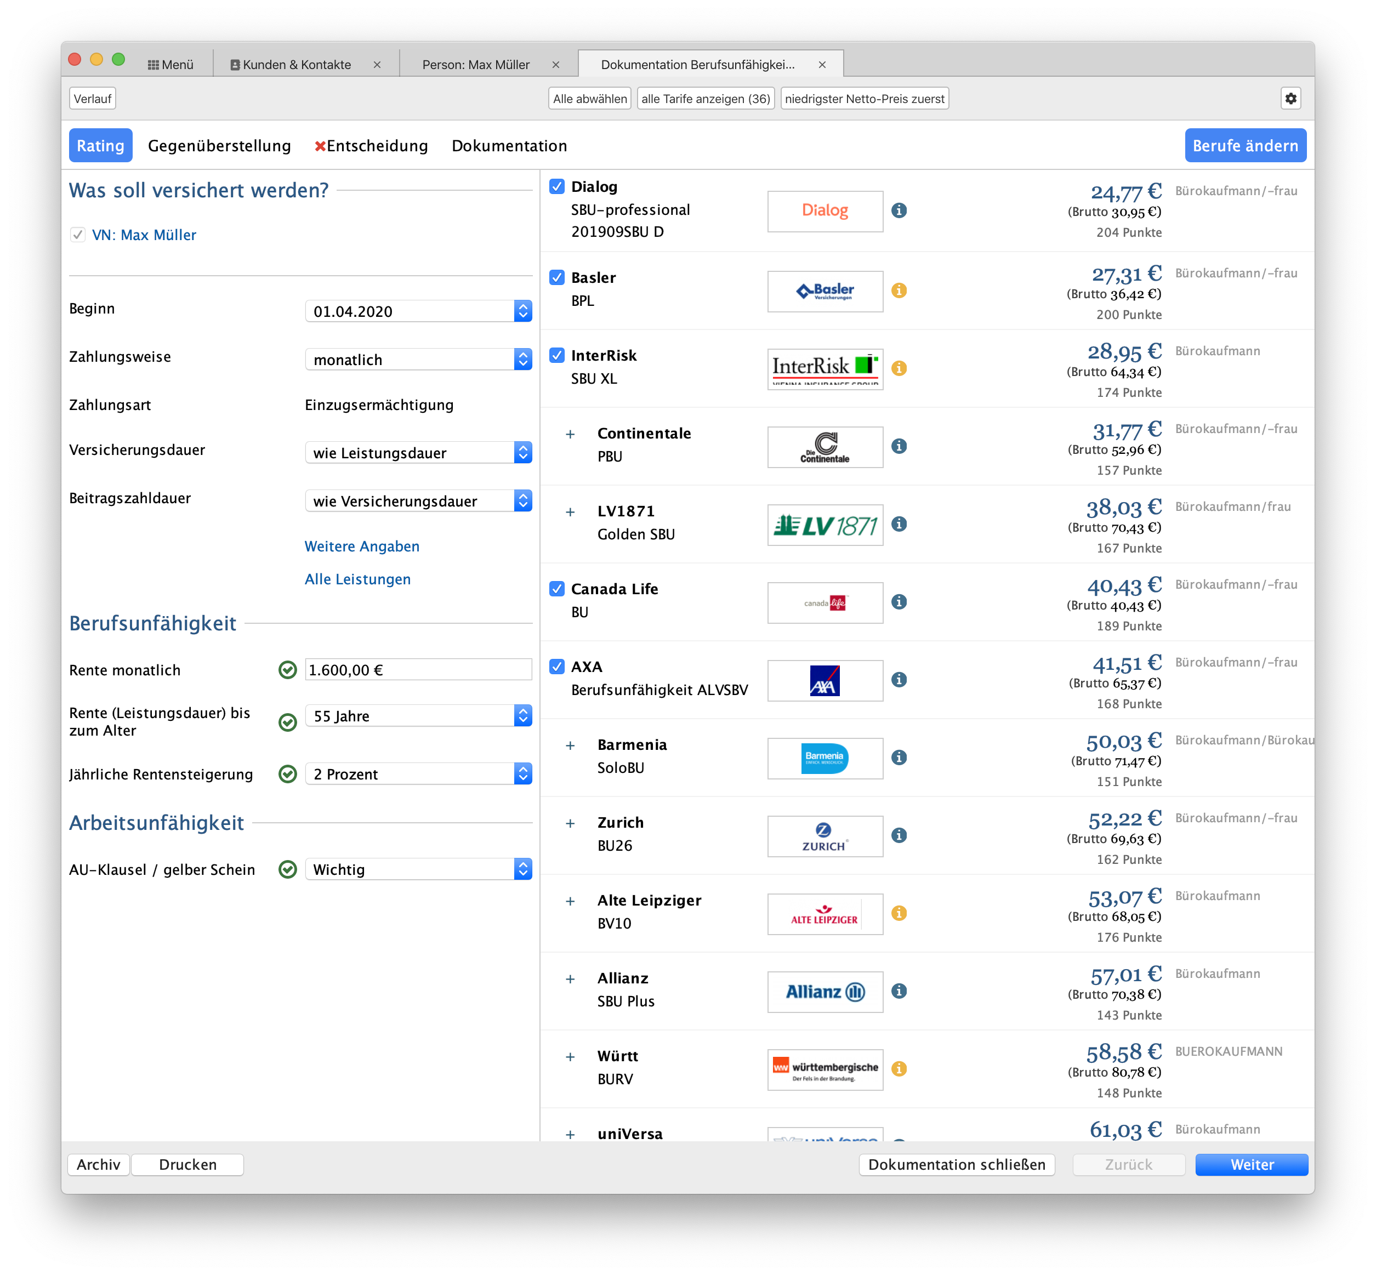Click the settings gear icon
1376x1275 pixels.
[x=1290, y=99]
